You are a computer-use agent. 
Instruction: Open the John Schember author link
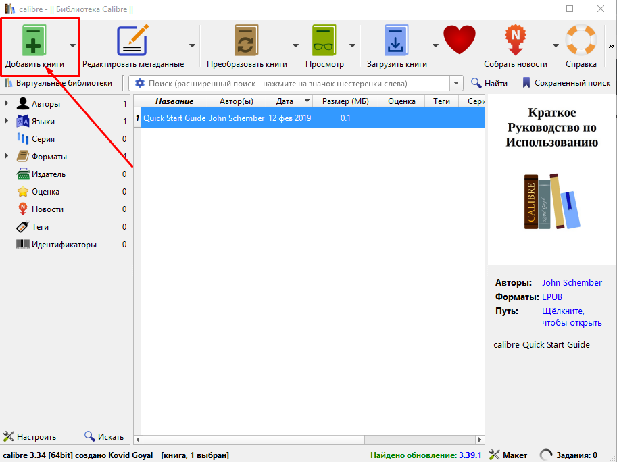click(572, 282)
